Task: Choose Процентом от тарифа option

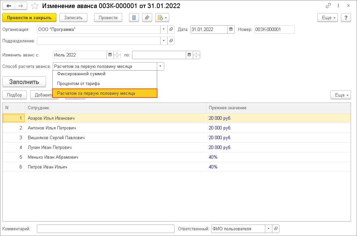Action: pyautogui.click(x=78, y=83)
